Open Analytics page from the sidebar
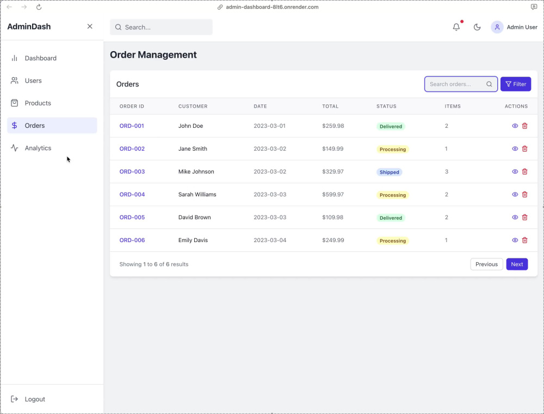The image size is (544, 414). 52,148
